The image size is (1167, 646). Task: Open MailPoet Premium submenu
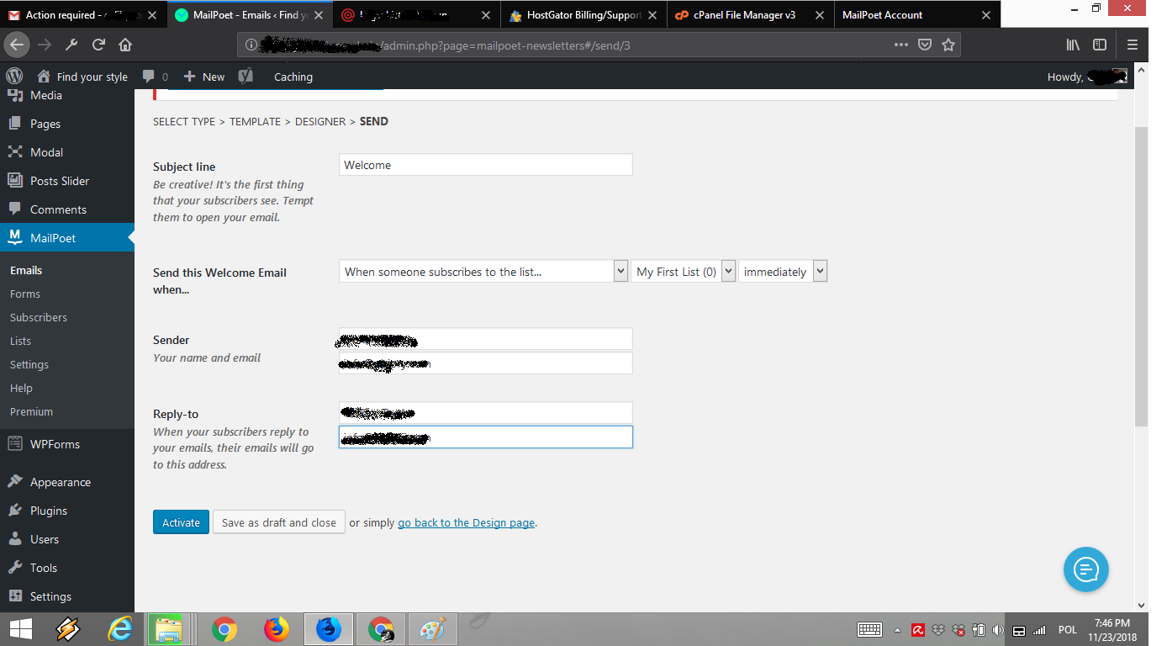[x=31, y=411]
